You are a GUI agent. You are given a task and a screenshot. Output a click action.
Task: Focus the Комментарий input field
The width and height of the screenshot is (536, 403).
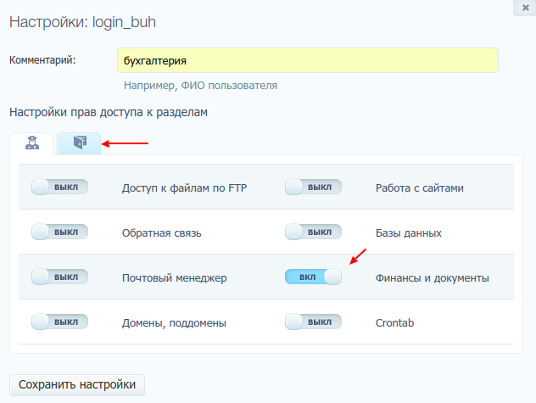point(307,60)
